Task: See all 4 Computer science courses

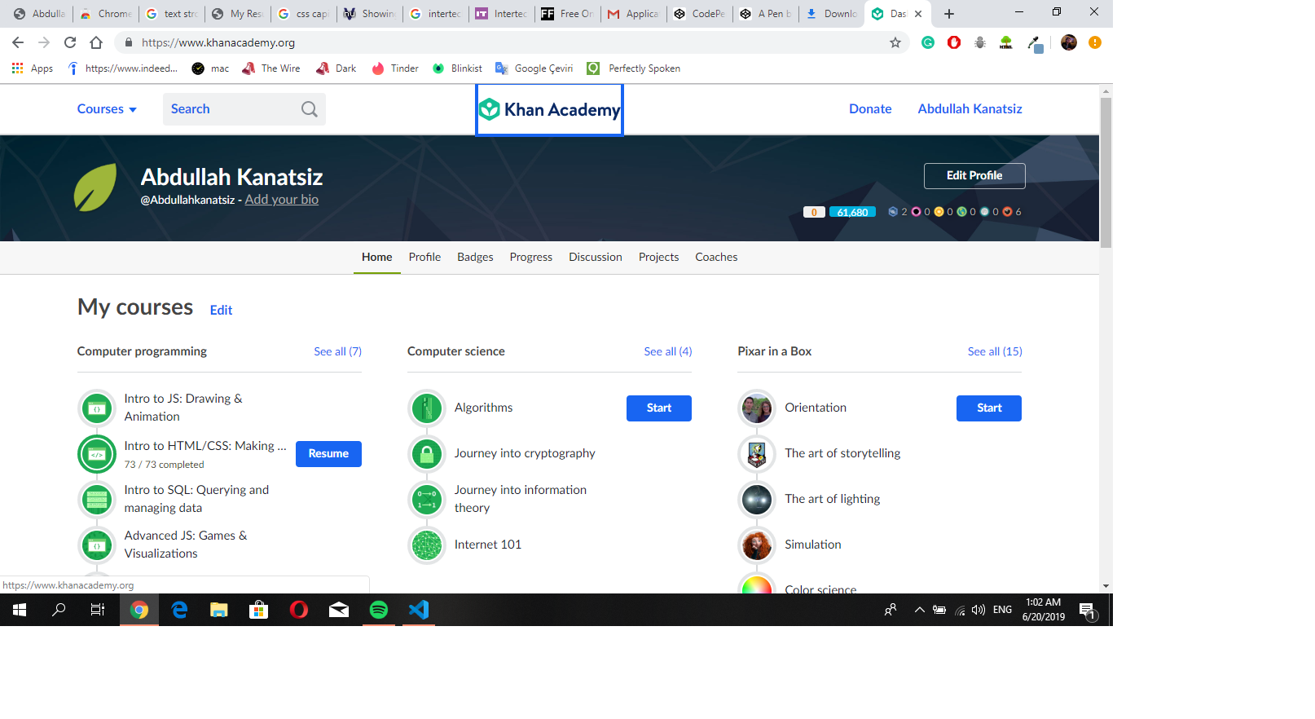Action: pyautogui.click(x=668, y=351)
